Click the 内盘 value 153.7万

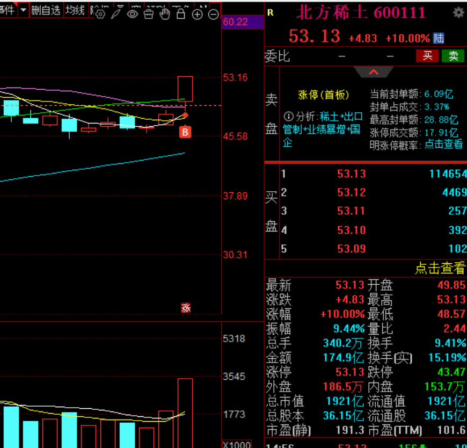444,387
